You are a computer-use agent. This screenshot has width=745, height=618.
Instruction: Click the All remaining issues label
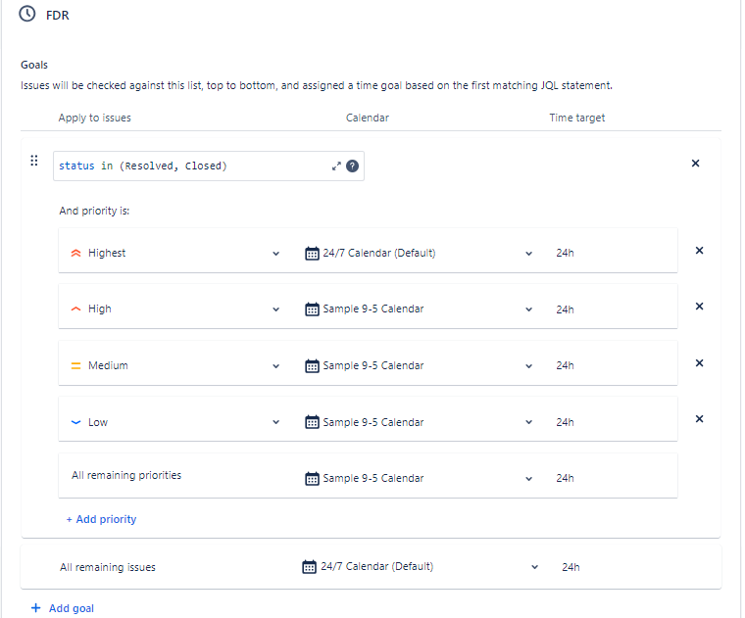pos(108,567)
